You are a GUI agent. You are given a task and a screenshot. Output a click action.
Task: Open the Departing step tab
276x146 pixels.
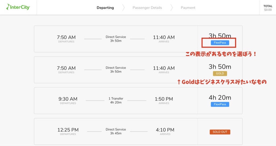[x=105, y=8]
